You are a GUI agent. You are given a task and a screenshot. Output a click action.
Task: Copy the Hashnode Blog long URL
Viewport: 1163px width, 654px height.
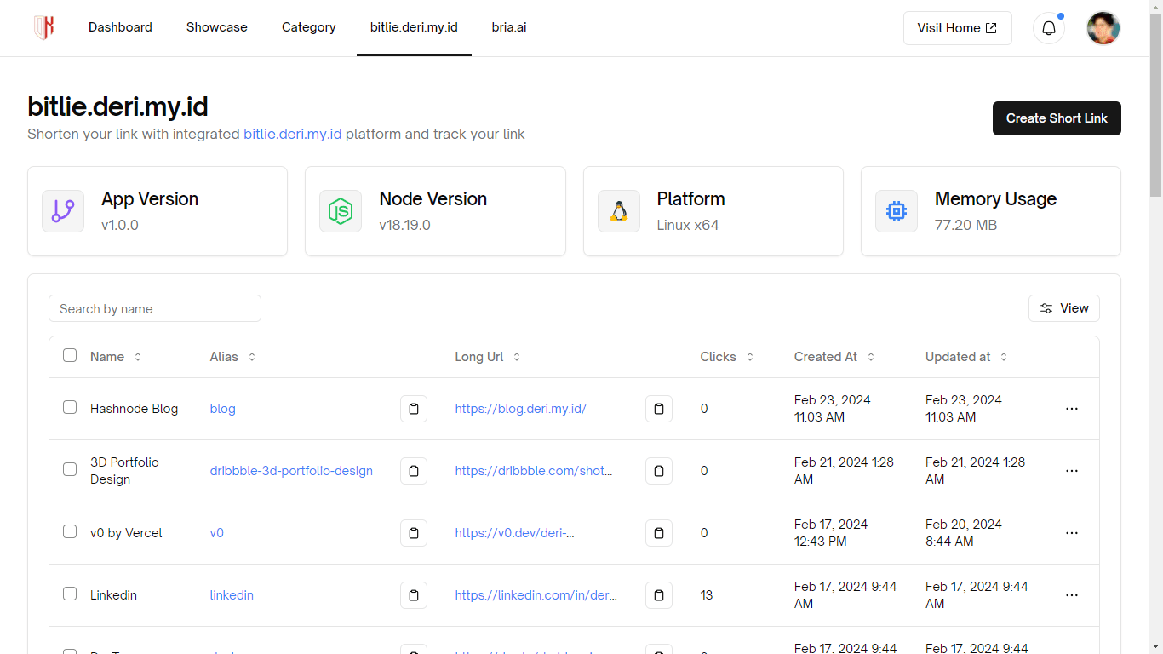(x=658, y=408)
